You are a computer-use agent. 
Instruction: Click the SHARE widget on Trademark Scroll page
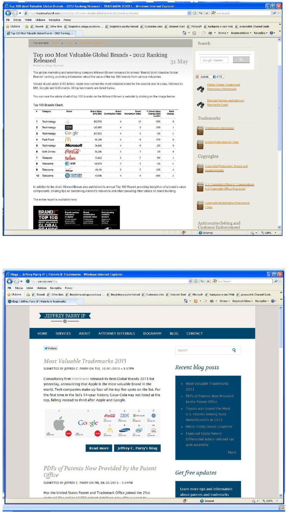point(210,77)
